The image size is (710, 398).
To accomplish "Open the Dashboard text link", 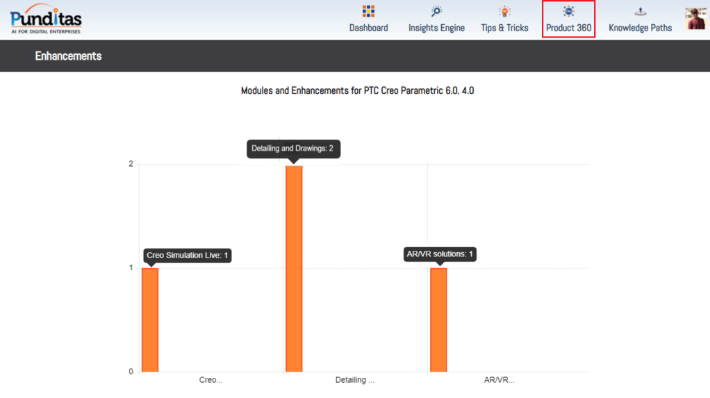I will [x=369, y=28].
